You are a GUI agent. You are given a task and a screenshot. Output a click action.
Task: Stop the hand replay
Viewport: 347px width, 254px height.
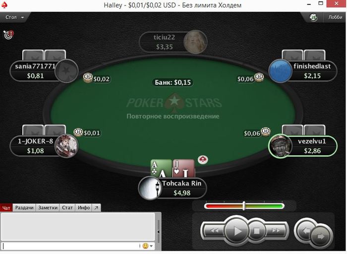(x=256, y=231)
